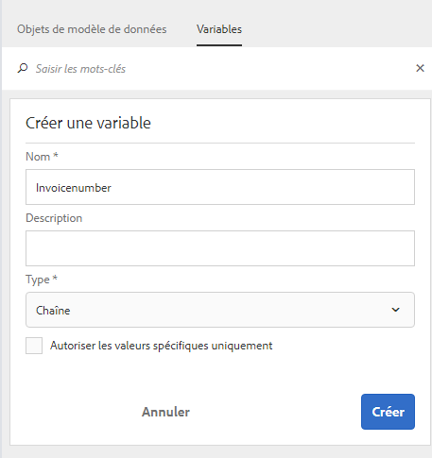Click the Créer une variable heading
432x458 pixels.
(88, 123)
